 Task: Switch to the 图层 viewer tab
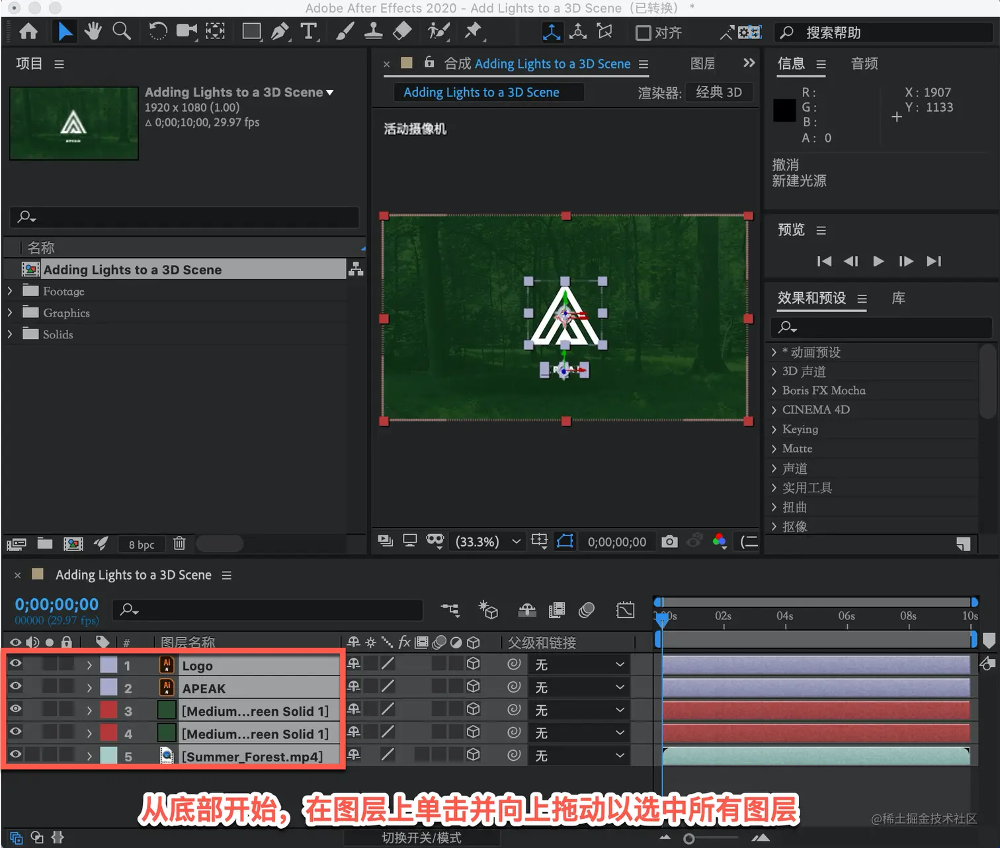point(702,63)
